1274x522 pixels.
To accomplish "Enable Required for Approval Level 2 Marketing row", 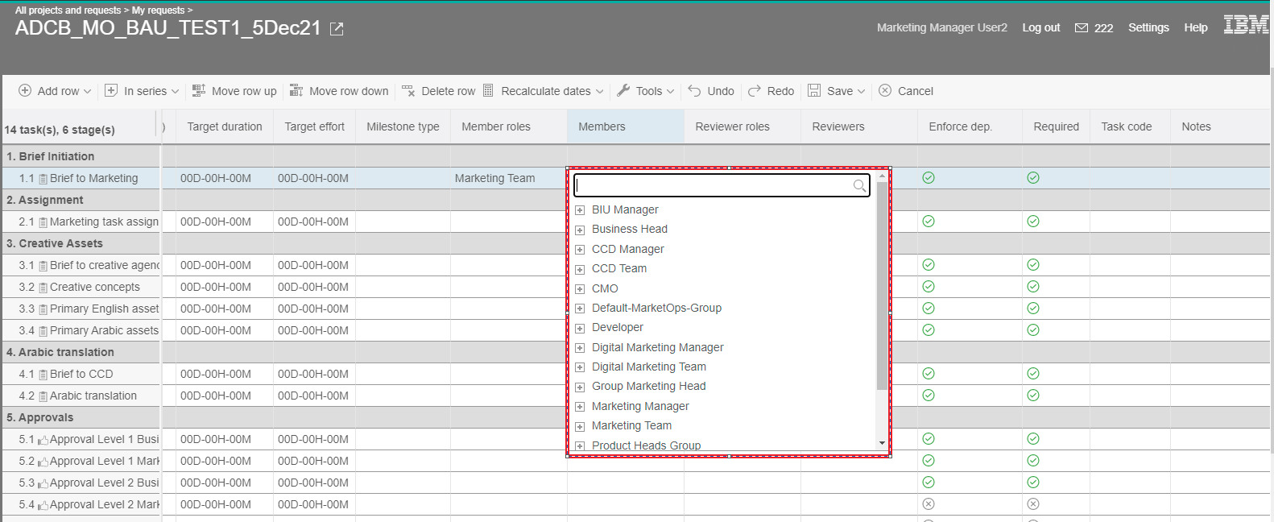I will (1033, 504).
